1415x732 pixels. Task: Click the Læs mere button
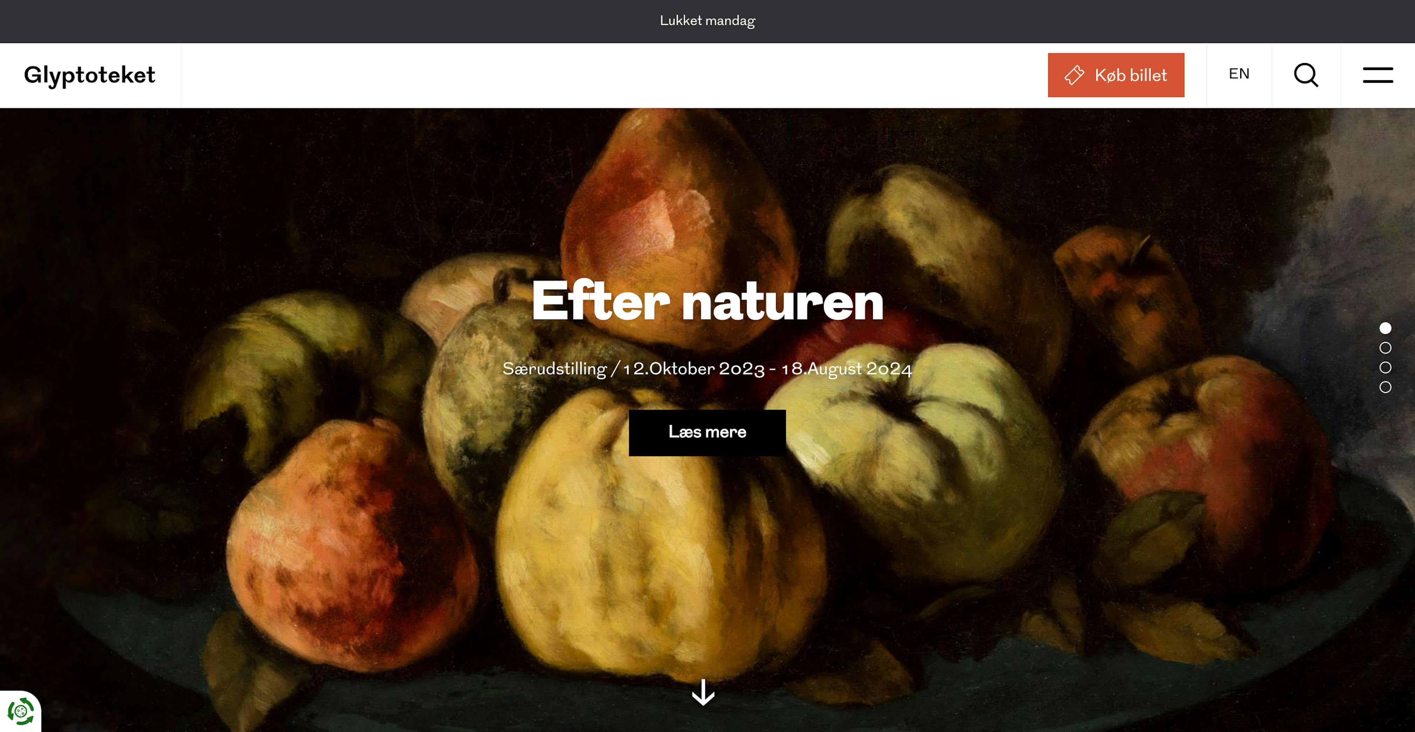tap(707, 433)
